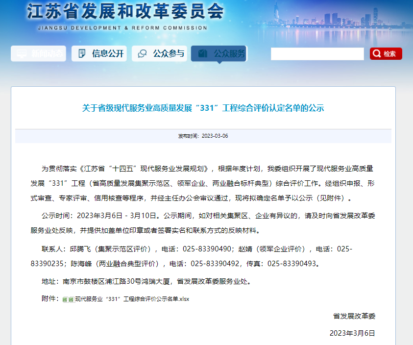This screenshot has height=345, width=413.
Task: Download the 现代服务业“331”工程综合评价公示名单.xlsx attachment
Action: 132,299
